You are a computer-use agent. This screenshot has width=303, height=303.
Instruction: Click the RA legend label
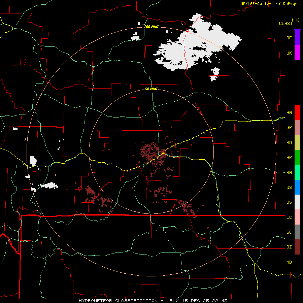tap(289, 173)
